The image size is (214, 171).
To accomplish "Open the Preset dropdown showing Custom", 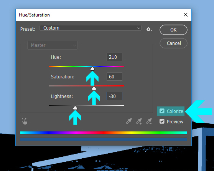I will click(91, 28).
